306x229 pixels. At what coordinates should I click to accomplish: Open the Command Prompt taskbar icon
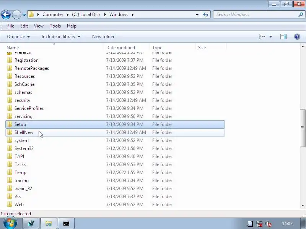(66, 224)
